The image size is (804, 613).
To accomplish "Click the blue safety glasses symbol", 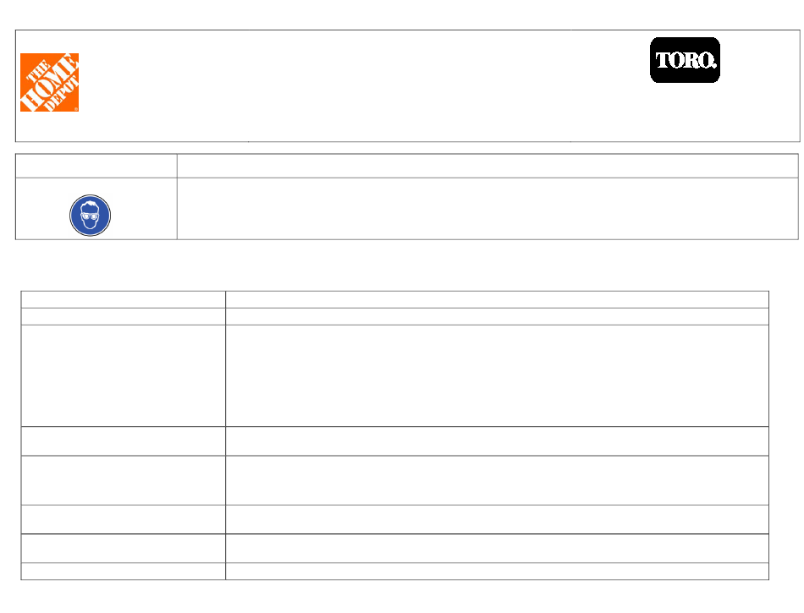I will [x=91, y=215].
